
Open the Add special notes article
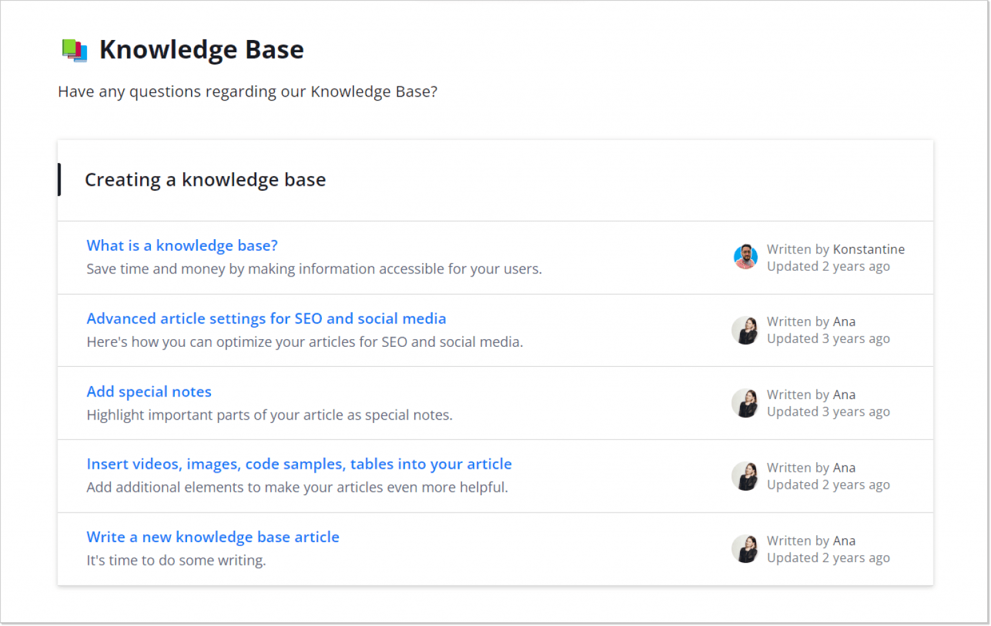tap(149, 391)
